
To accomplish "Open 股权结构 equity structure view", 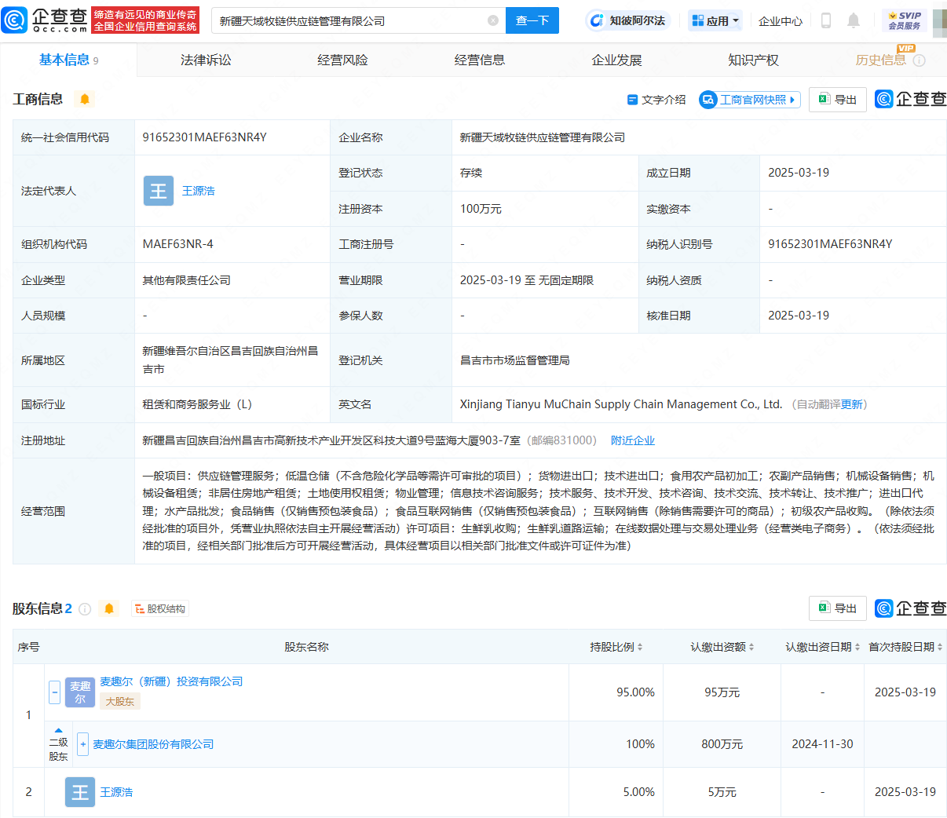I will (x=160, y=608).
